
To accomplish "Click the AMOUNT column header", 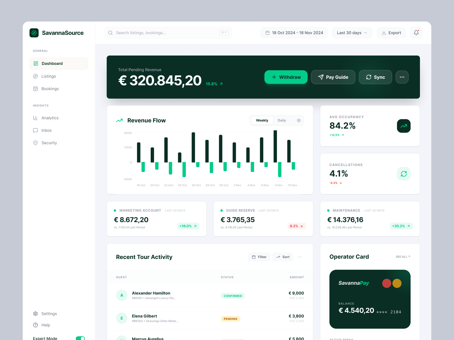I will point(297,277).
